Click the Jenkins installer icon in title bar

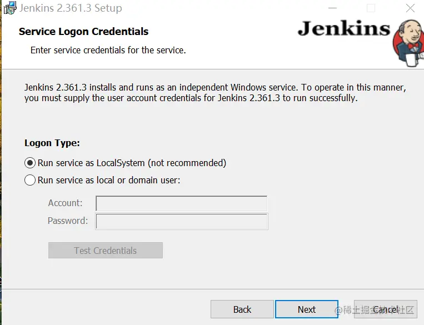click(10, 8)
